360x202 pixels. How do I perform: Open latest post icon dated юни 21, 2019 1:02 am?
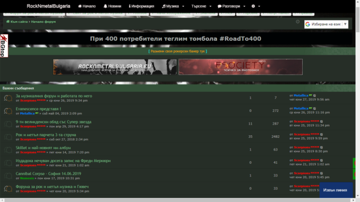(321, 160)
